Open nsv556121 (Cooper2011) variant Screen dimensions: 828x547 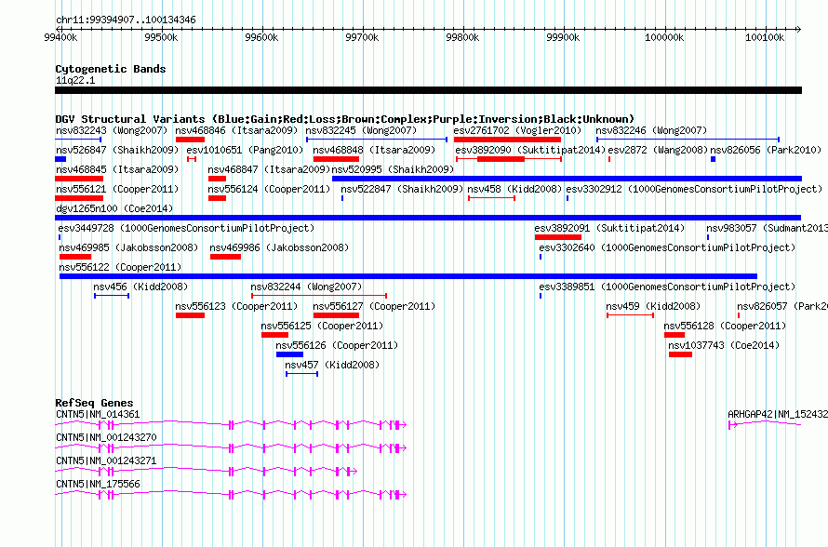pyautogui.click(x=117, y=189)
